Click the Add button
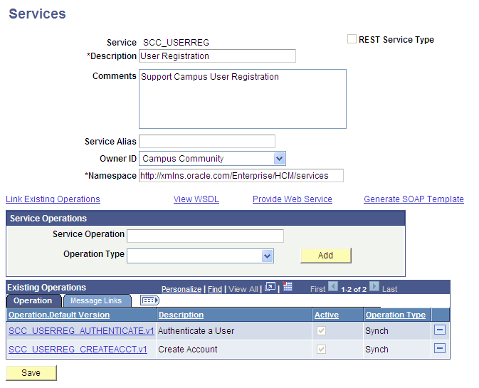The width and height of the screenshot is (479, 388). 326,256
